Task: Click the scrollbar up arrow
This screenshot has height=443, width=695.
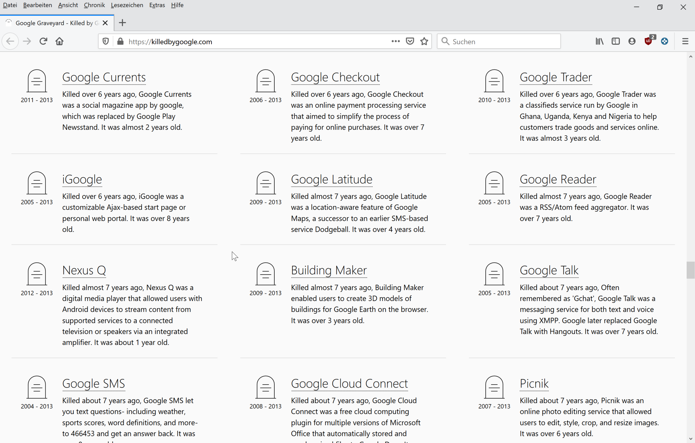Action: pyautogui.click(x=690, y=57)
